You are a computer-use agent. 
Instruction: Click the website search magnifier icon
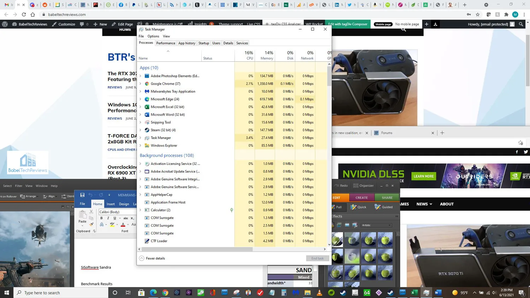[404, 30]
